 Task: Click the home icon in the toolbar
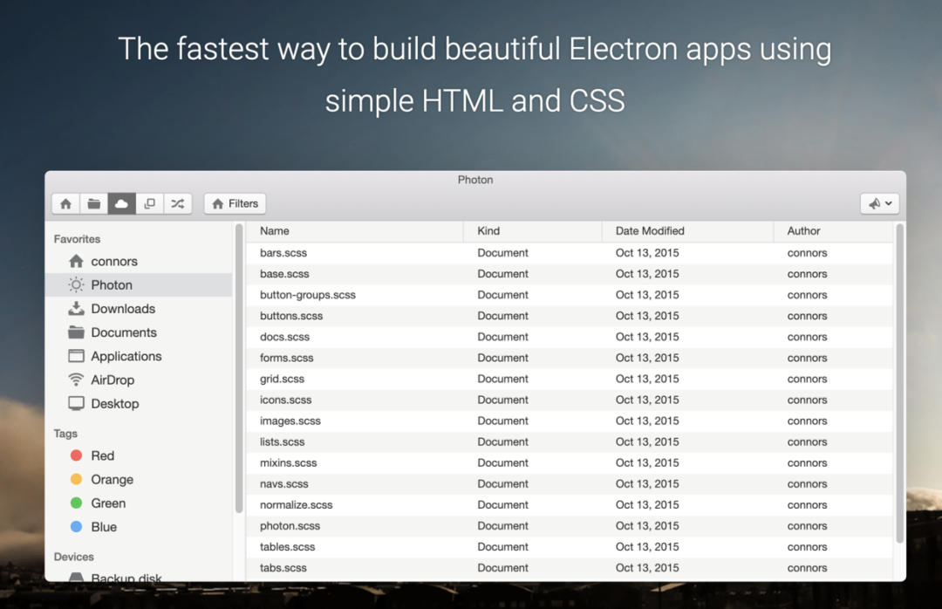(x=66, y=204)
